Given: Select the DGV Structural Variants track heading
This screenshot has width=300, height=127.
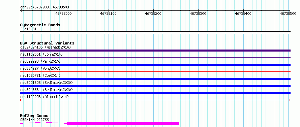Looking at the screenshot, I should tap(47, 43).
